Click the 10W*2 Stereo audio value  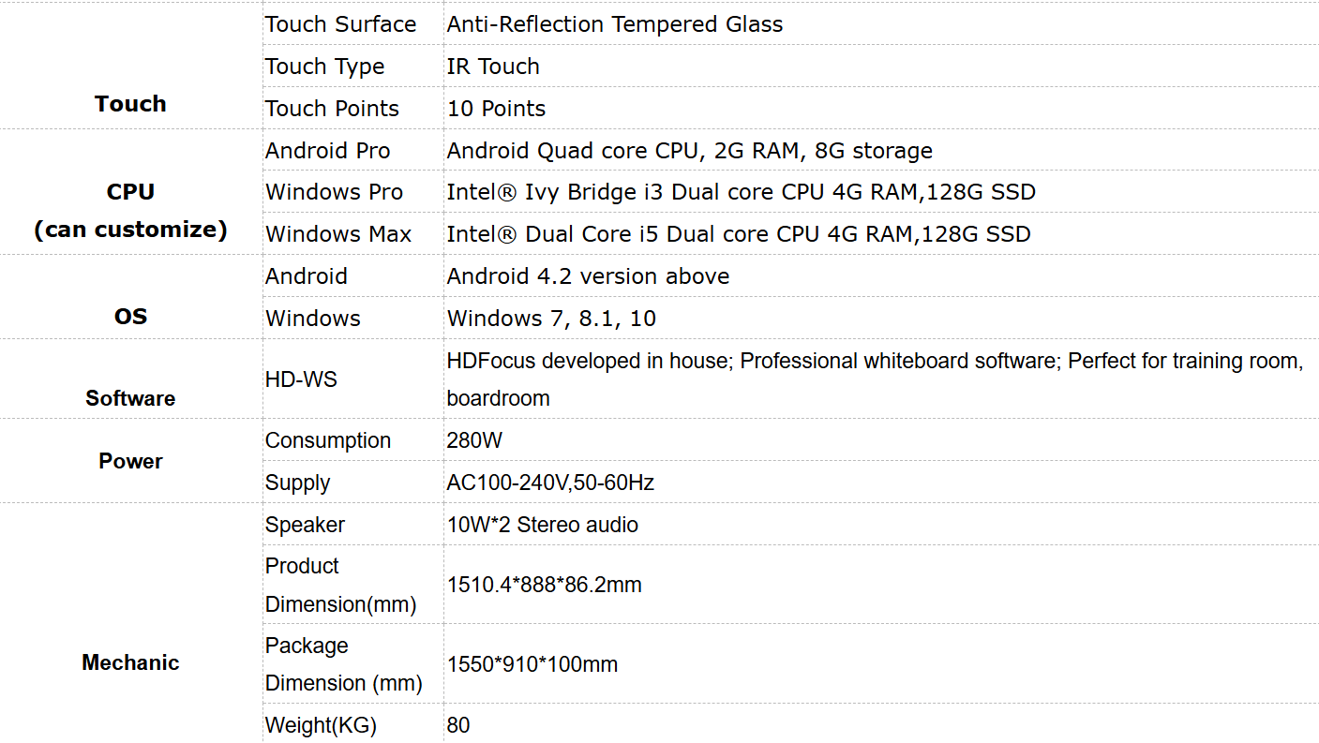pyautogui.click(x=542, y=525)
